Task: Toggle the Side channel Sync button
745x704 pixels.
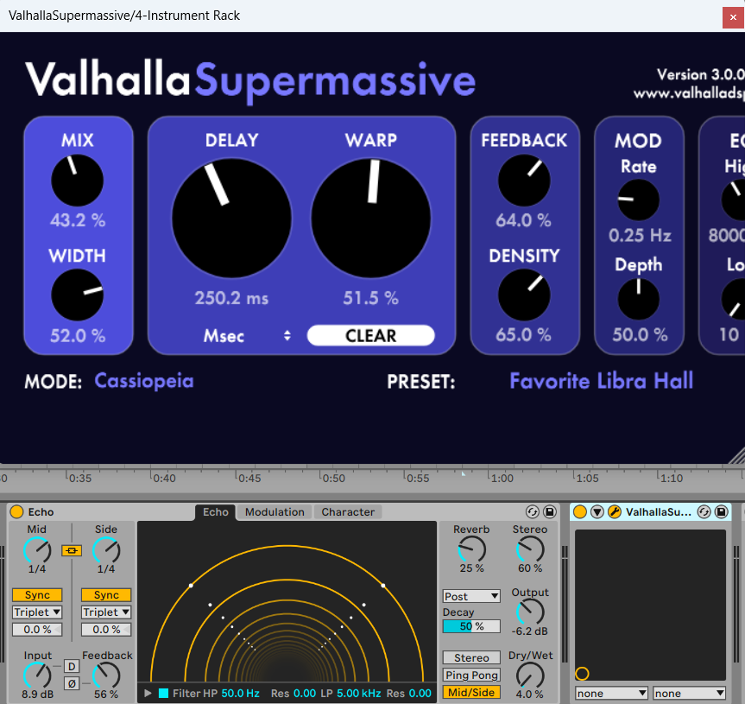Action: pyautogui.click(x=106, y=595)
